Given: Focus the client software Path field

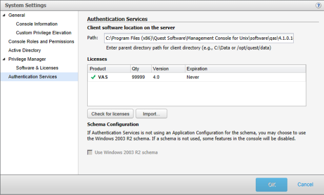Looking at the screenshot, I should [199, 38].
